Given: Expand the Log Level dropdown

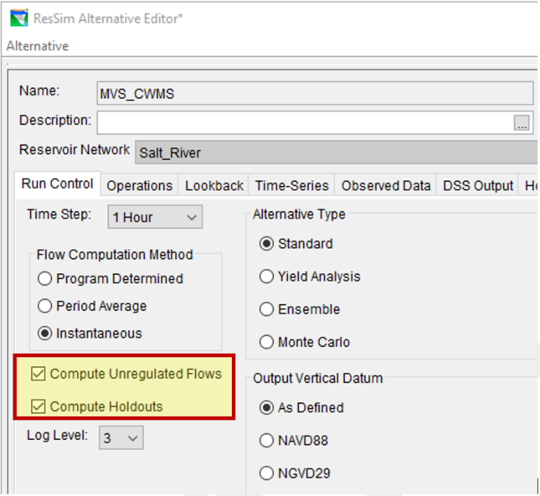Looking at the screenshot, I should 120,439.
